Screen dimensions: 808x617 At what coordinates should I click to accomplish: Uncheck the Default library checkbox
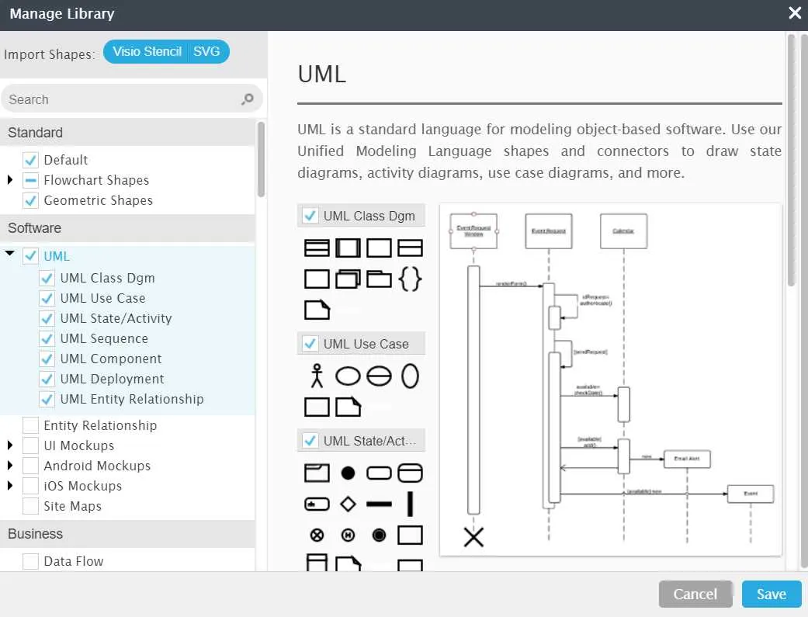click(x=30, y=160)
